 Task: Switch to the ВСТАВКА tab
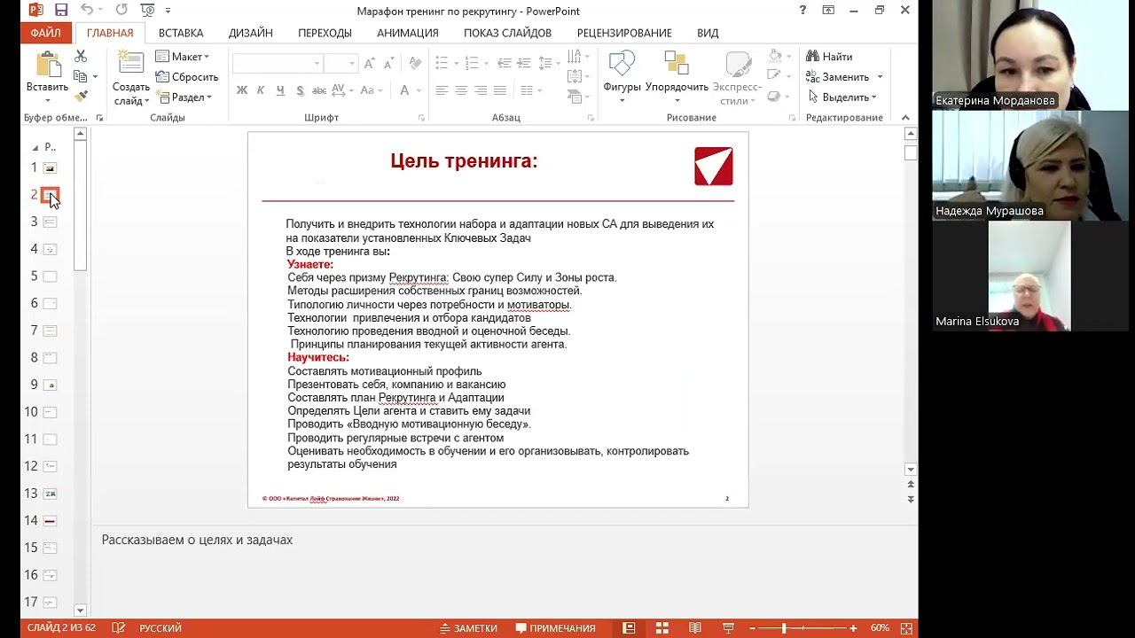(181, 33)
